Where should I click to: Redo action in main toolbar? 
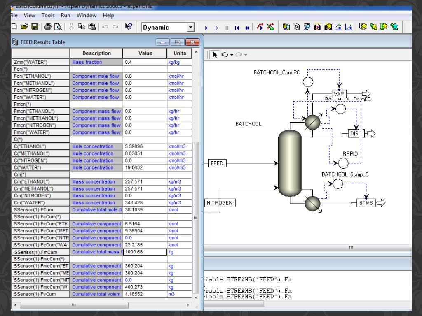point(115,27)
